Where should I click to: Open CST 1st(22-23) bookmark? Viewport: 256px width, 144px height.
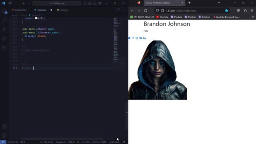click(x=142, y=17)
